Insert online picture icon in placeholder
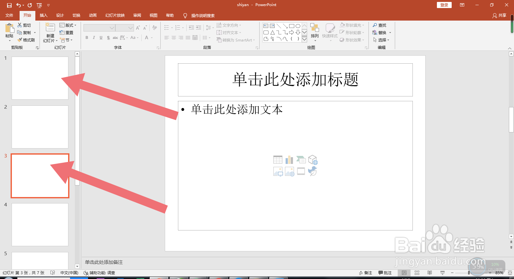514x279 pixels. pos(289,171)
